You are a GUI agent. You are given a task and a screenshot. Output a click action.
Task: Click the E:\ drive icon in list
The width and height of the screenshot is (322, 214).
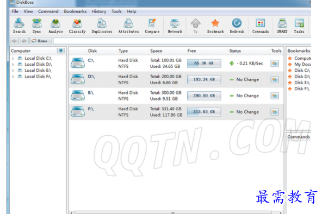[x=78, y=95]
